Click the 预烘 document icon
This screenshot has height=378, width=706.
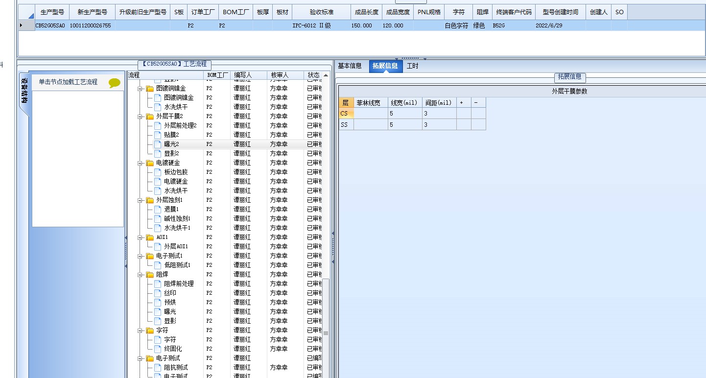(x=158, y=302)
